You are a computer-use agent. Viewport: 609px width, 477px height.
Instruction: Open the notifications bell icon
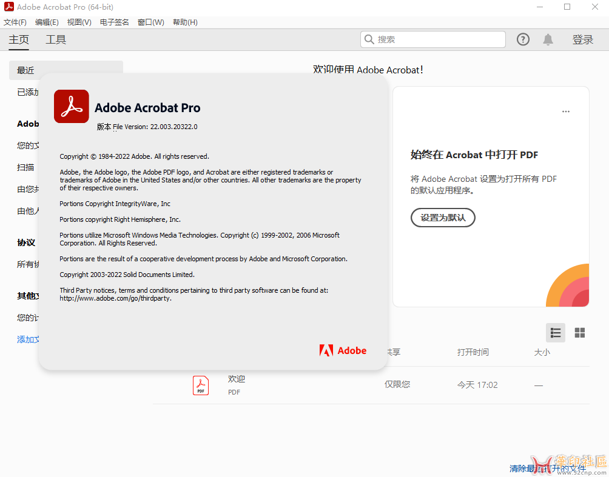click(x=548, y=39)
